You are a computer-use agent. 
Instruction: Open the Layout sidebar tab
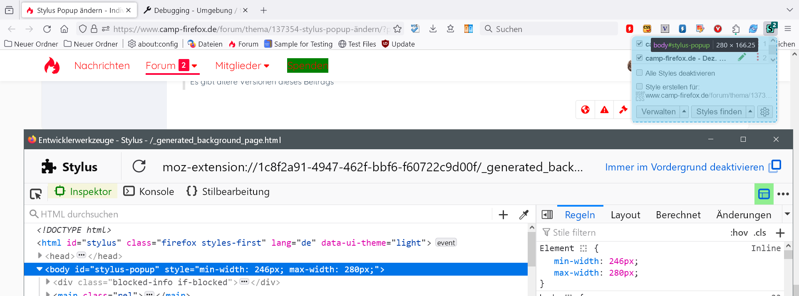(x=625, y=215)
